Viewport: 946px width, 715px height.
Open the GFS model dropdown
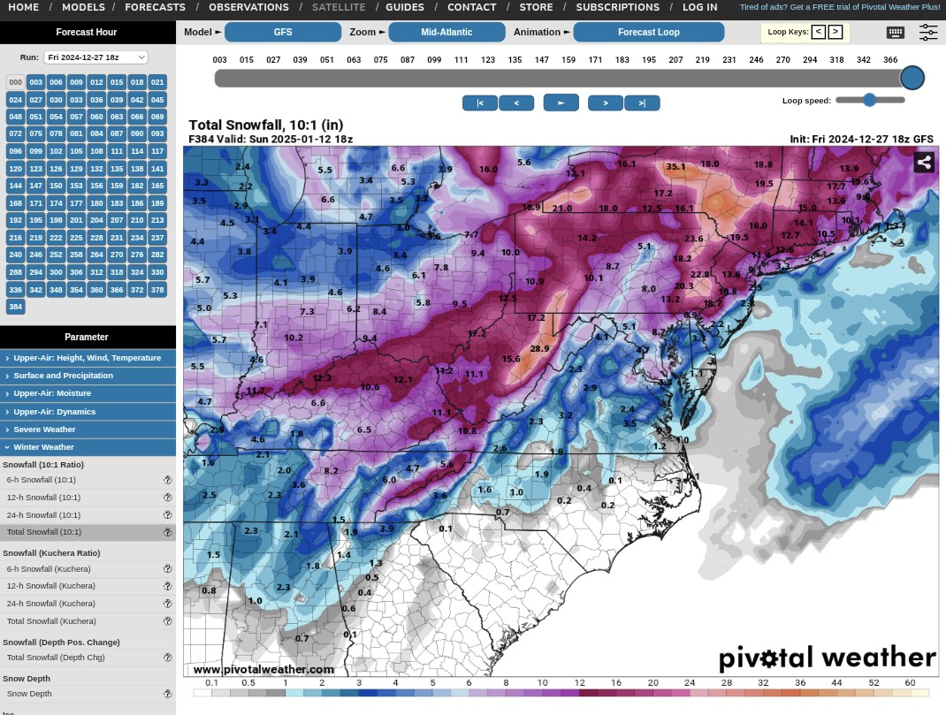click(x=282, y=33)
